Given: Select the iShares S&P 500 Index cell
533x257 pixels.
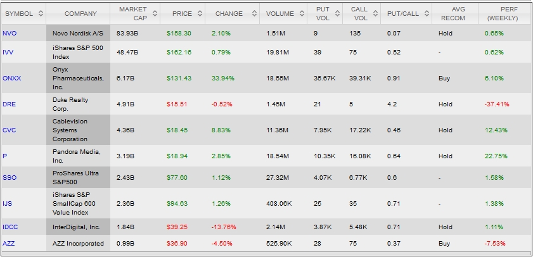Looking at the screenshot, I should tap(78, 53).
